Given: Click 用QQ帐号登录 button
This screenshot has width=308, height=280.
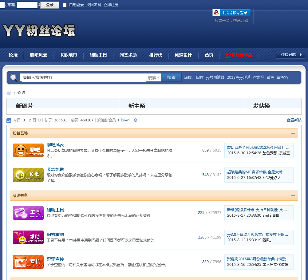Looking at the screenshot, I should 231,13.
